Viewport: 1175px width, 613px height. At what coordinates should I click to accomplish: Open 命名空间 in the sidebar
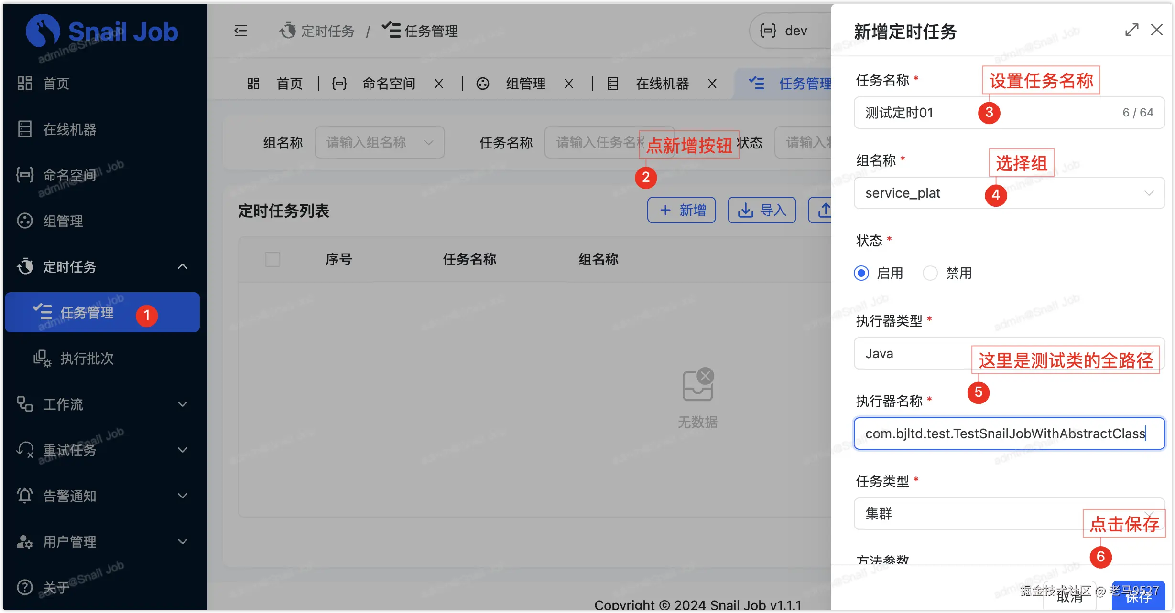coord(69,175)
